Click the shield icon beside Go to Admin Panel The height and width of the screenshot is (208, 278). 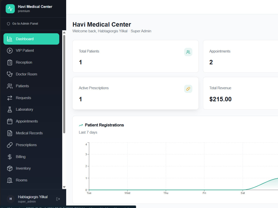(x=8, y=24)
